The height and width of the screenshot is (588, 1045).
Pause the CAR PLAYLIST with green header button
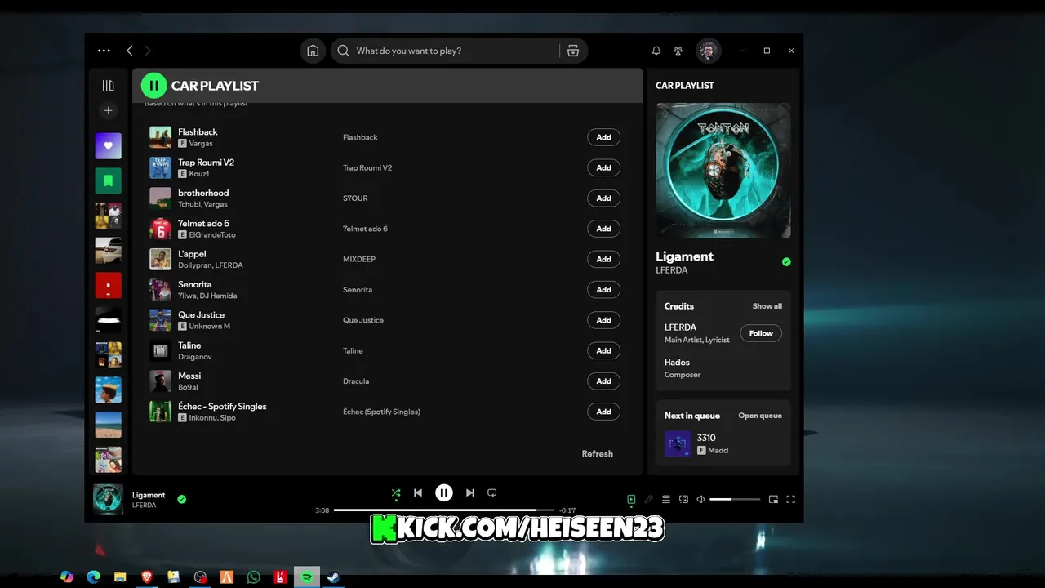[153, 86]
